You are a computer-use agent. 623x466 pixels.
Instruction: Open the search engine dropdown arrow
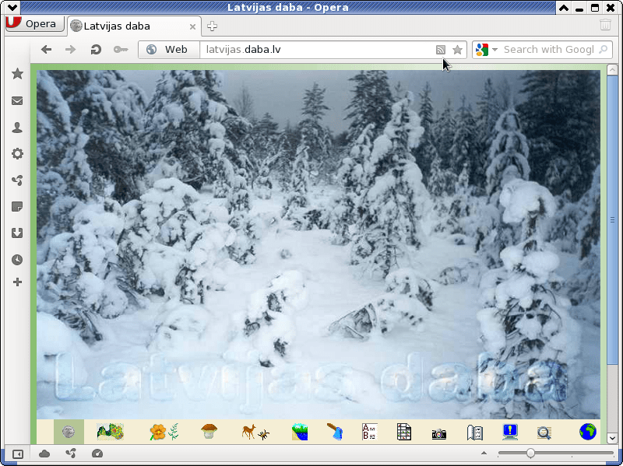(495, 50)
